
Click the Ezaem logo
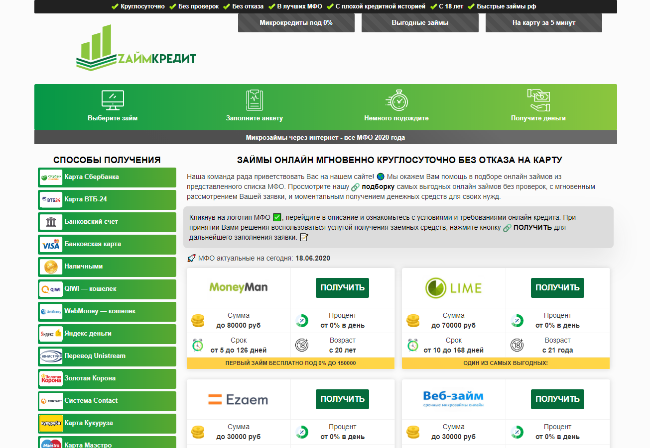238,399
